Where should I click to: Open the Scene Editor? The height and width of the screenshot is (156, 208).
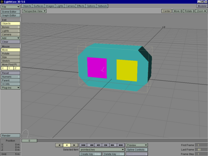pos(10,12)
